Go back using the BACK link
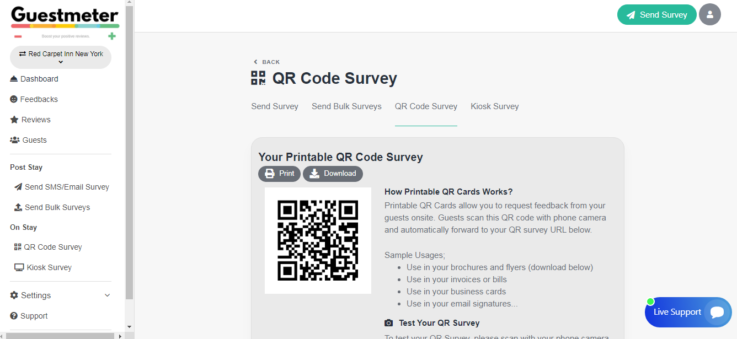Screen dimensions: 737x339 266,62
